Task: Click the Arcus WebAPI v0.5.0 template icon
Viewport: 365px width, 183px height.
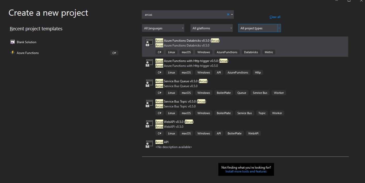Action: click(149, 124)
